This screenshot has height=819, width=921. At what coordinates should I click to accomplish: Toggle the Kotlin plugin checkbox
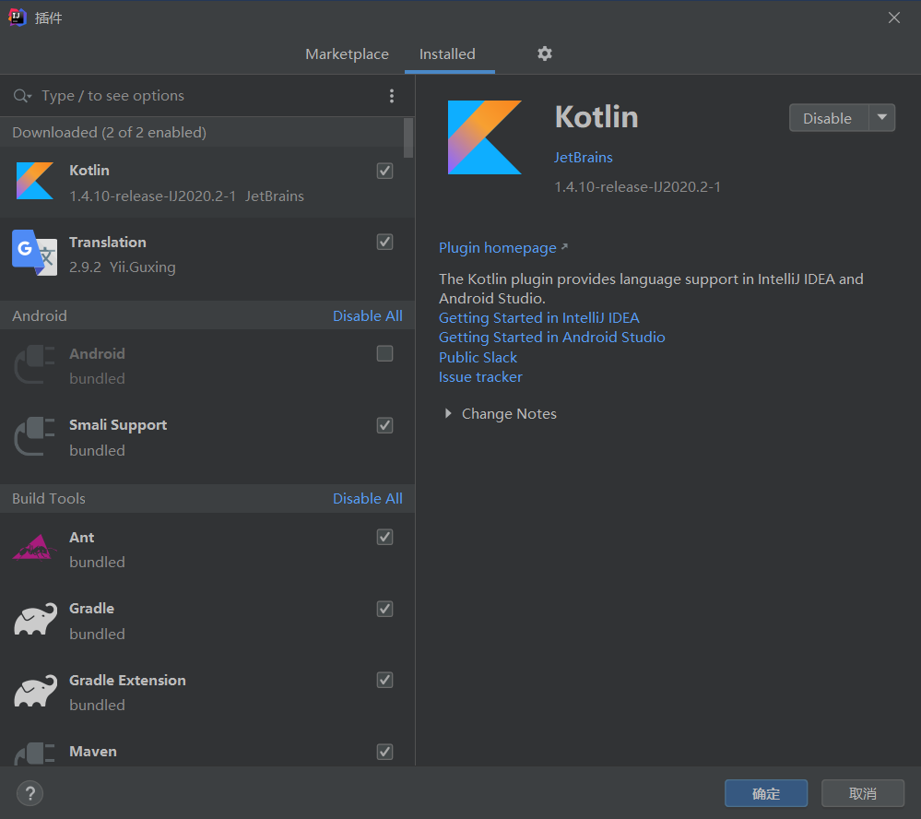tap(384, 171)
